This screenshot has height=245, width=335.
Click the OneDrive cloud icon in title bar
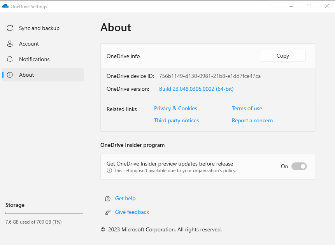(x=5, y=6)
